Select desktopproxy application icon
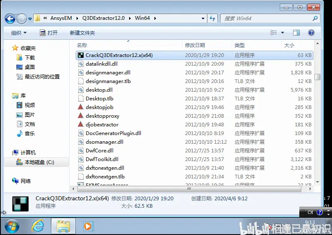The image size is (332, 235). [81, 116]
